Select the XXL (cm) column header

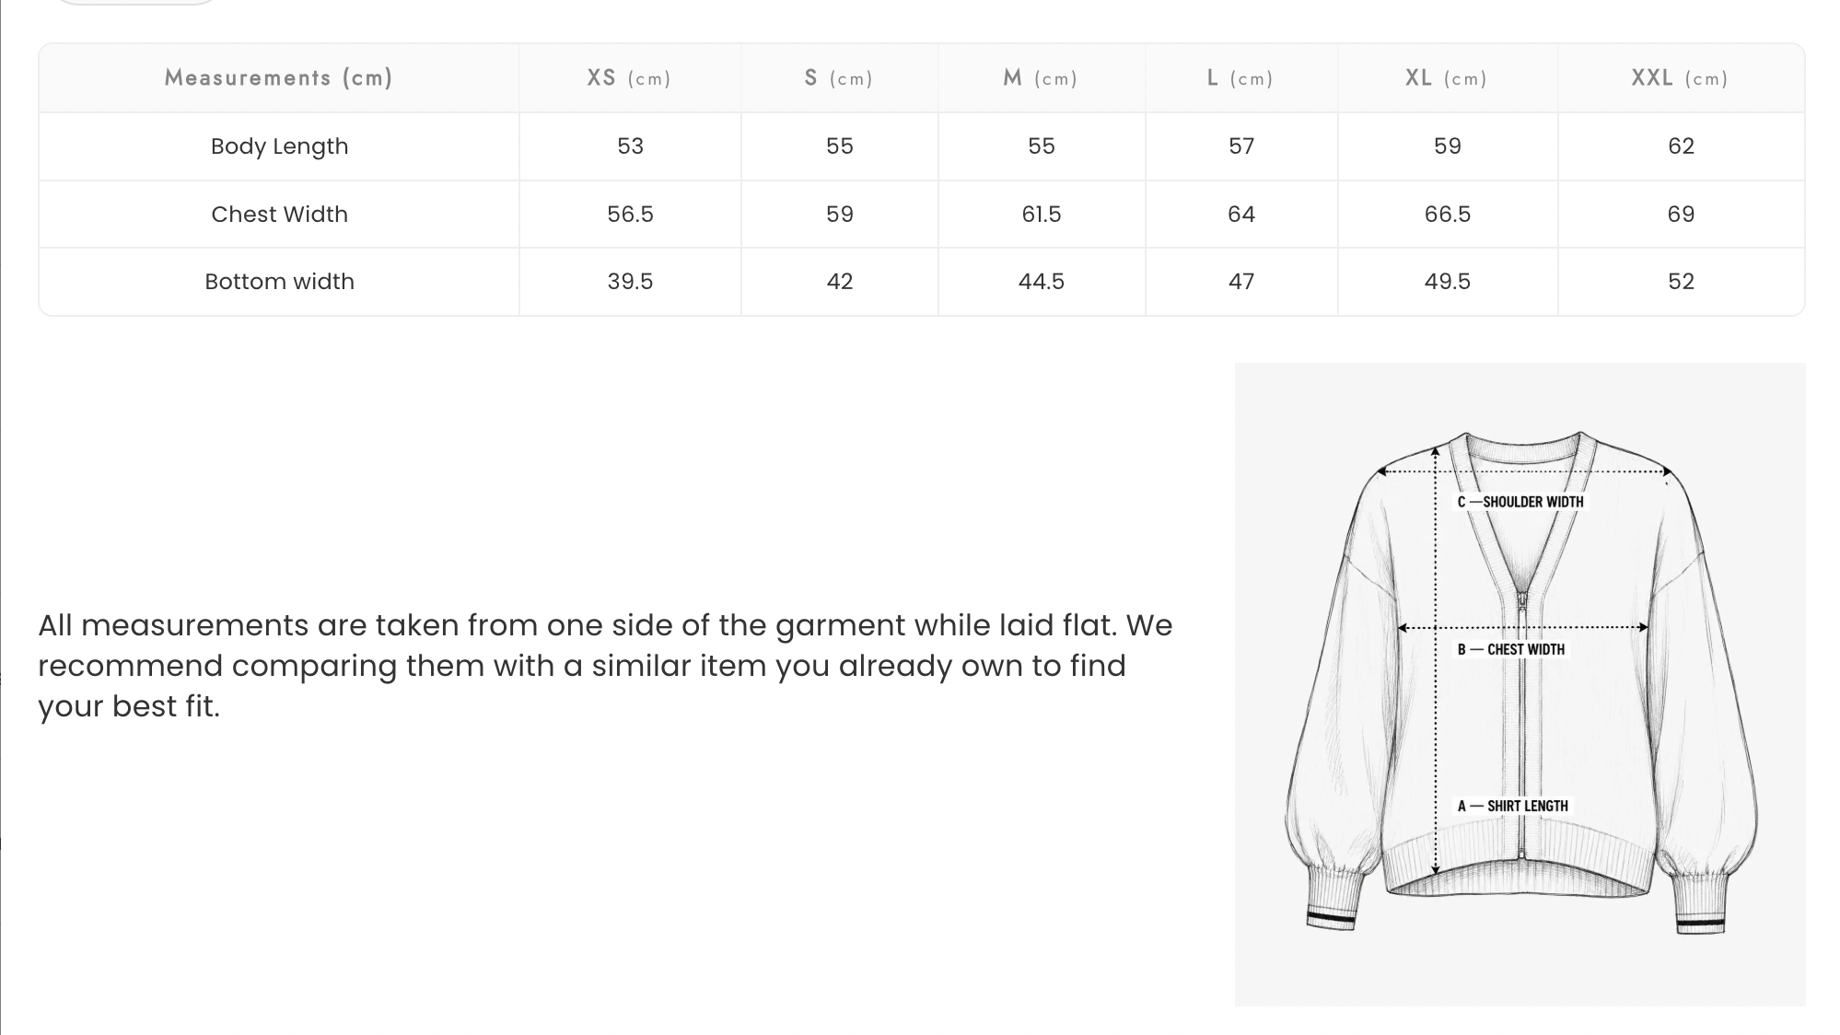click(x=1680, y=78)
